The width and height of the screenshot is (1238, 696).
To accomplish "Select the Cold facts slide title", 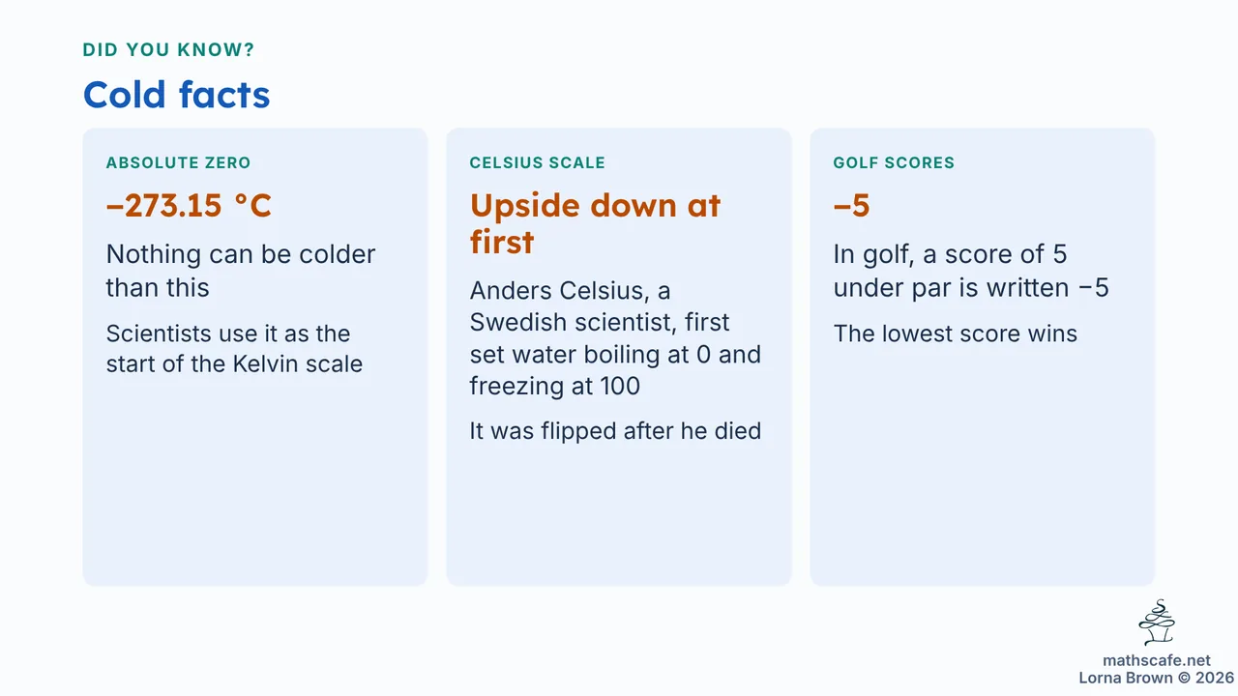I will coord(176,94).
